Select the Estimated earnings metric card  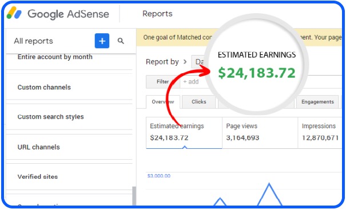click(184, 133)
